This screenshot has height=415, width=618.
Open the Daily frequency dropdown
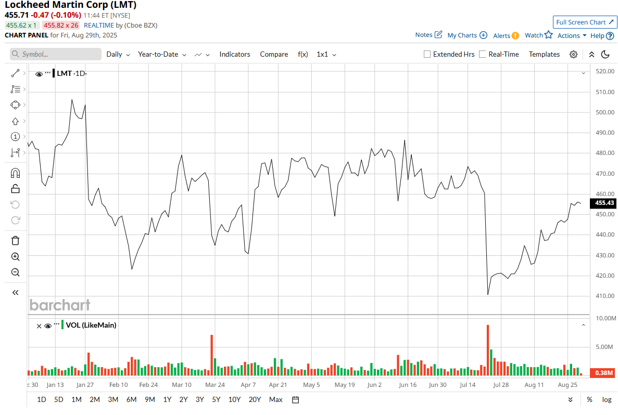(118, 54)
